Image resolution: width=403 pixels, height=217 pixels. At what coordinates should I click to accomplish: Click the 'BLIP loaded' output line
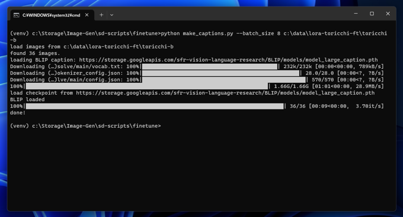pos(27,99)
